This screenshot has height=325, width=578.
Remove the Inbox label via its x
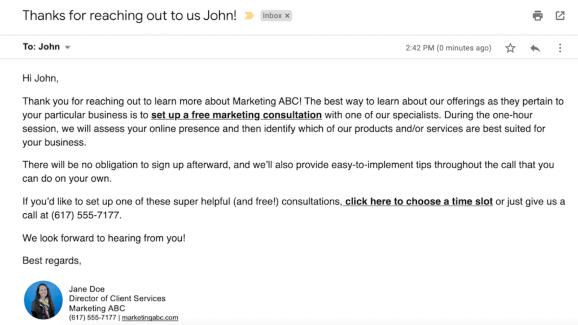287,15
